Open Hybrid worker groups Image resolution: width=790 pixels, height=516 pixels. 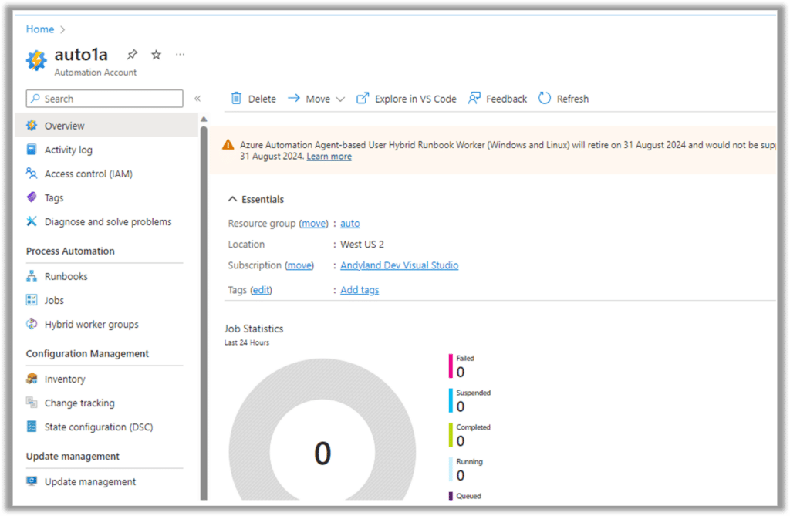click(x=83, y=324)
